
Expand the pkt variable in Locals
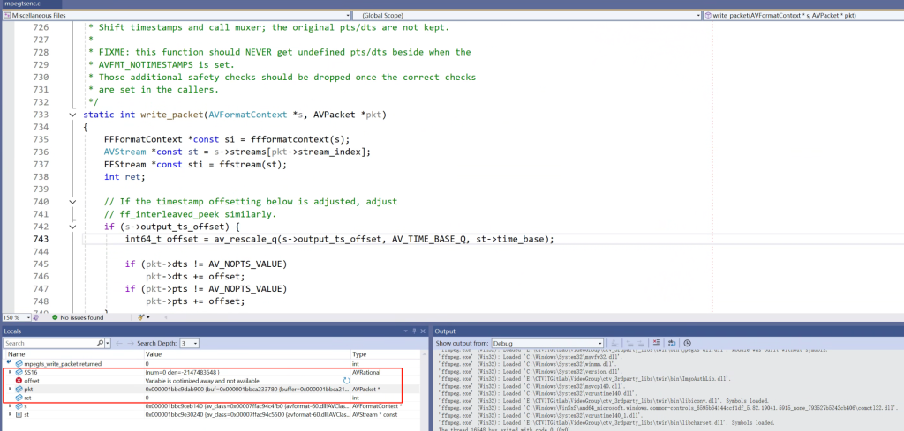[9, 389]
